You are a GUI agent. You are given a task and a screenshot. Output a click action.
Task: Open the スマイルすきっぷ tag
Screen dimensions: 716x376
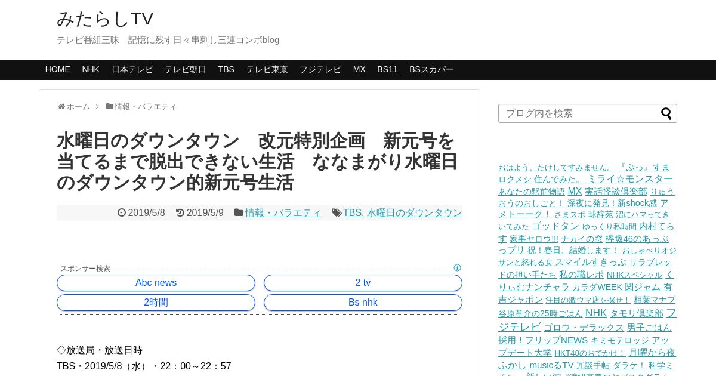click(591, 262)
